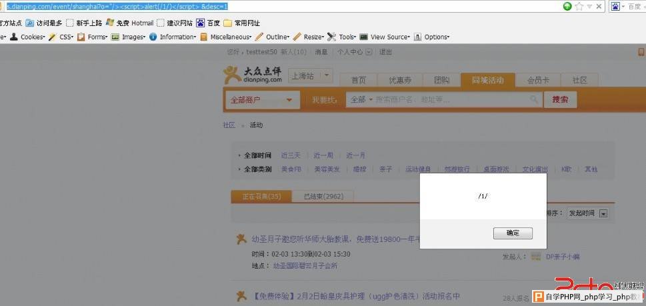Click the dianping.com logo
This screenshot has height=306, width=646.
click(253, 75)
